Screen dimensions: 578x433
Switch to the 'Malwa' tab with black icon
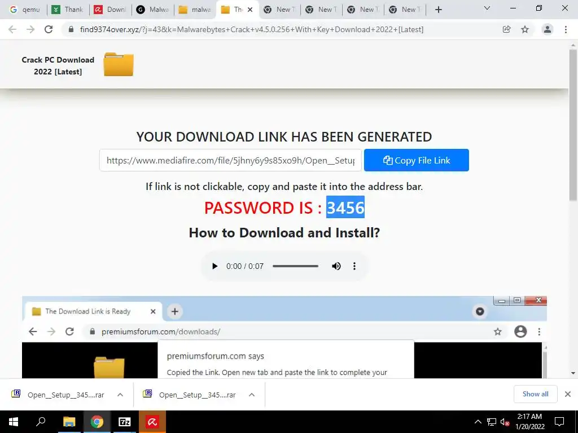(152, 10)
